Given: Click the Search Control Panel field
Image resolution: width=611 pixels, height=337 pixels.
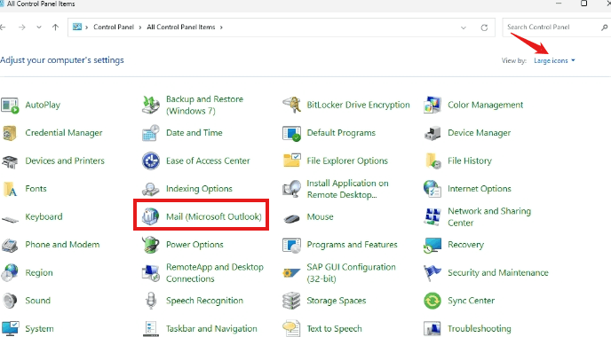Looking at the screenshot, I should click(x=556, y=27).
